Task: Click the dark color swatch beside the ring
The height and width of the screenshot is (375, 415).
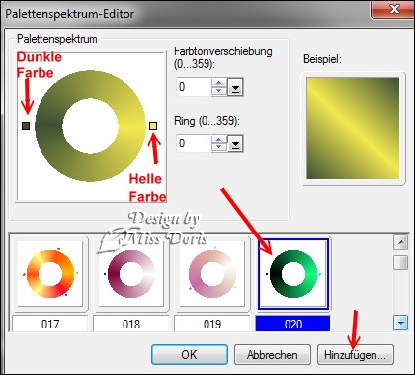Action: (26, 126)
